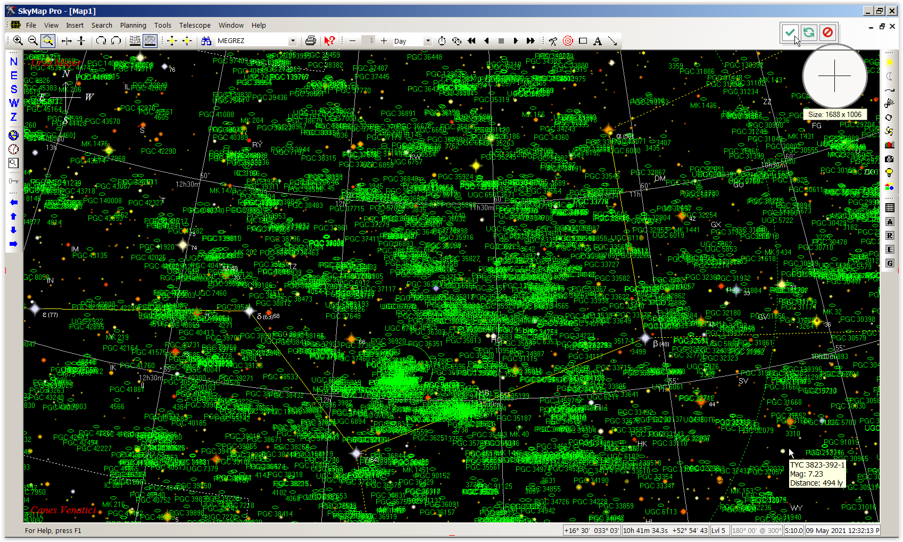Image resolution: width=903 pixels, height=542 pixels.
Task: Click the stopwatch set time icon
Action: [442, 41]
